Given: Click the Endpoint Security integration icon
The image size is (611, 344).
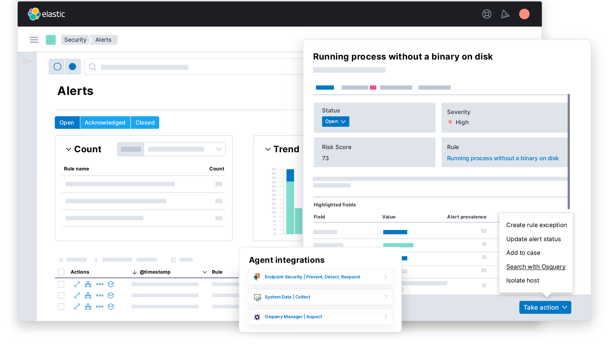Looking at the screenshot, I should pos(257,277).
